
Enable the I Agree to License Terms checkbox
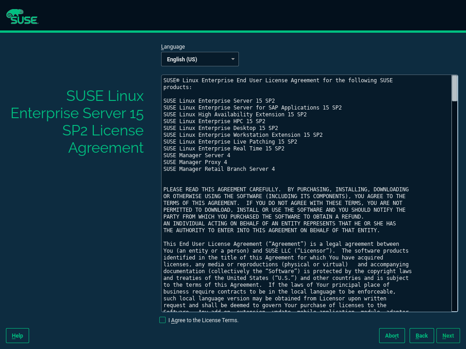(162, 320)
